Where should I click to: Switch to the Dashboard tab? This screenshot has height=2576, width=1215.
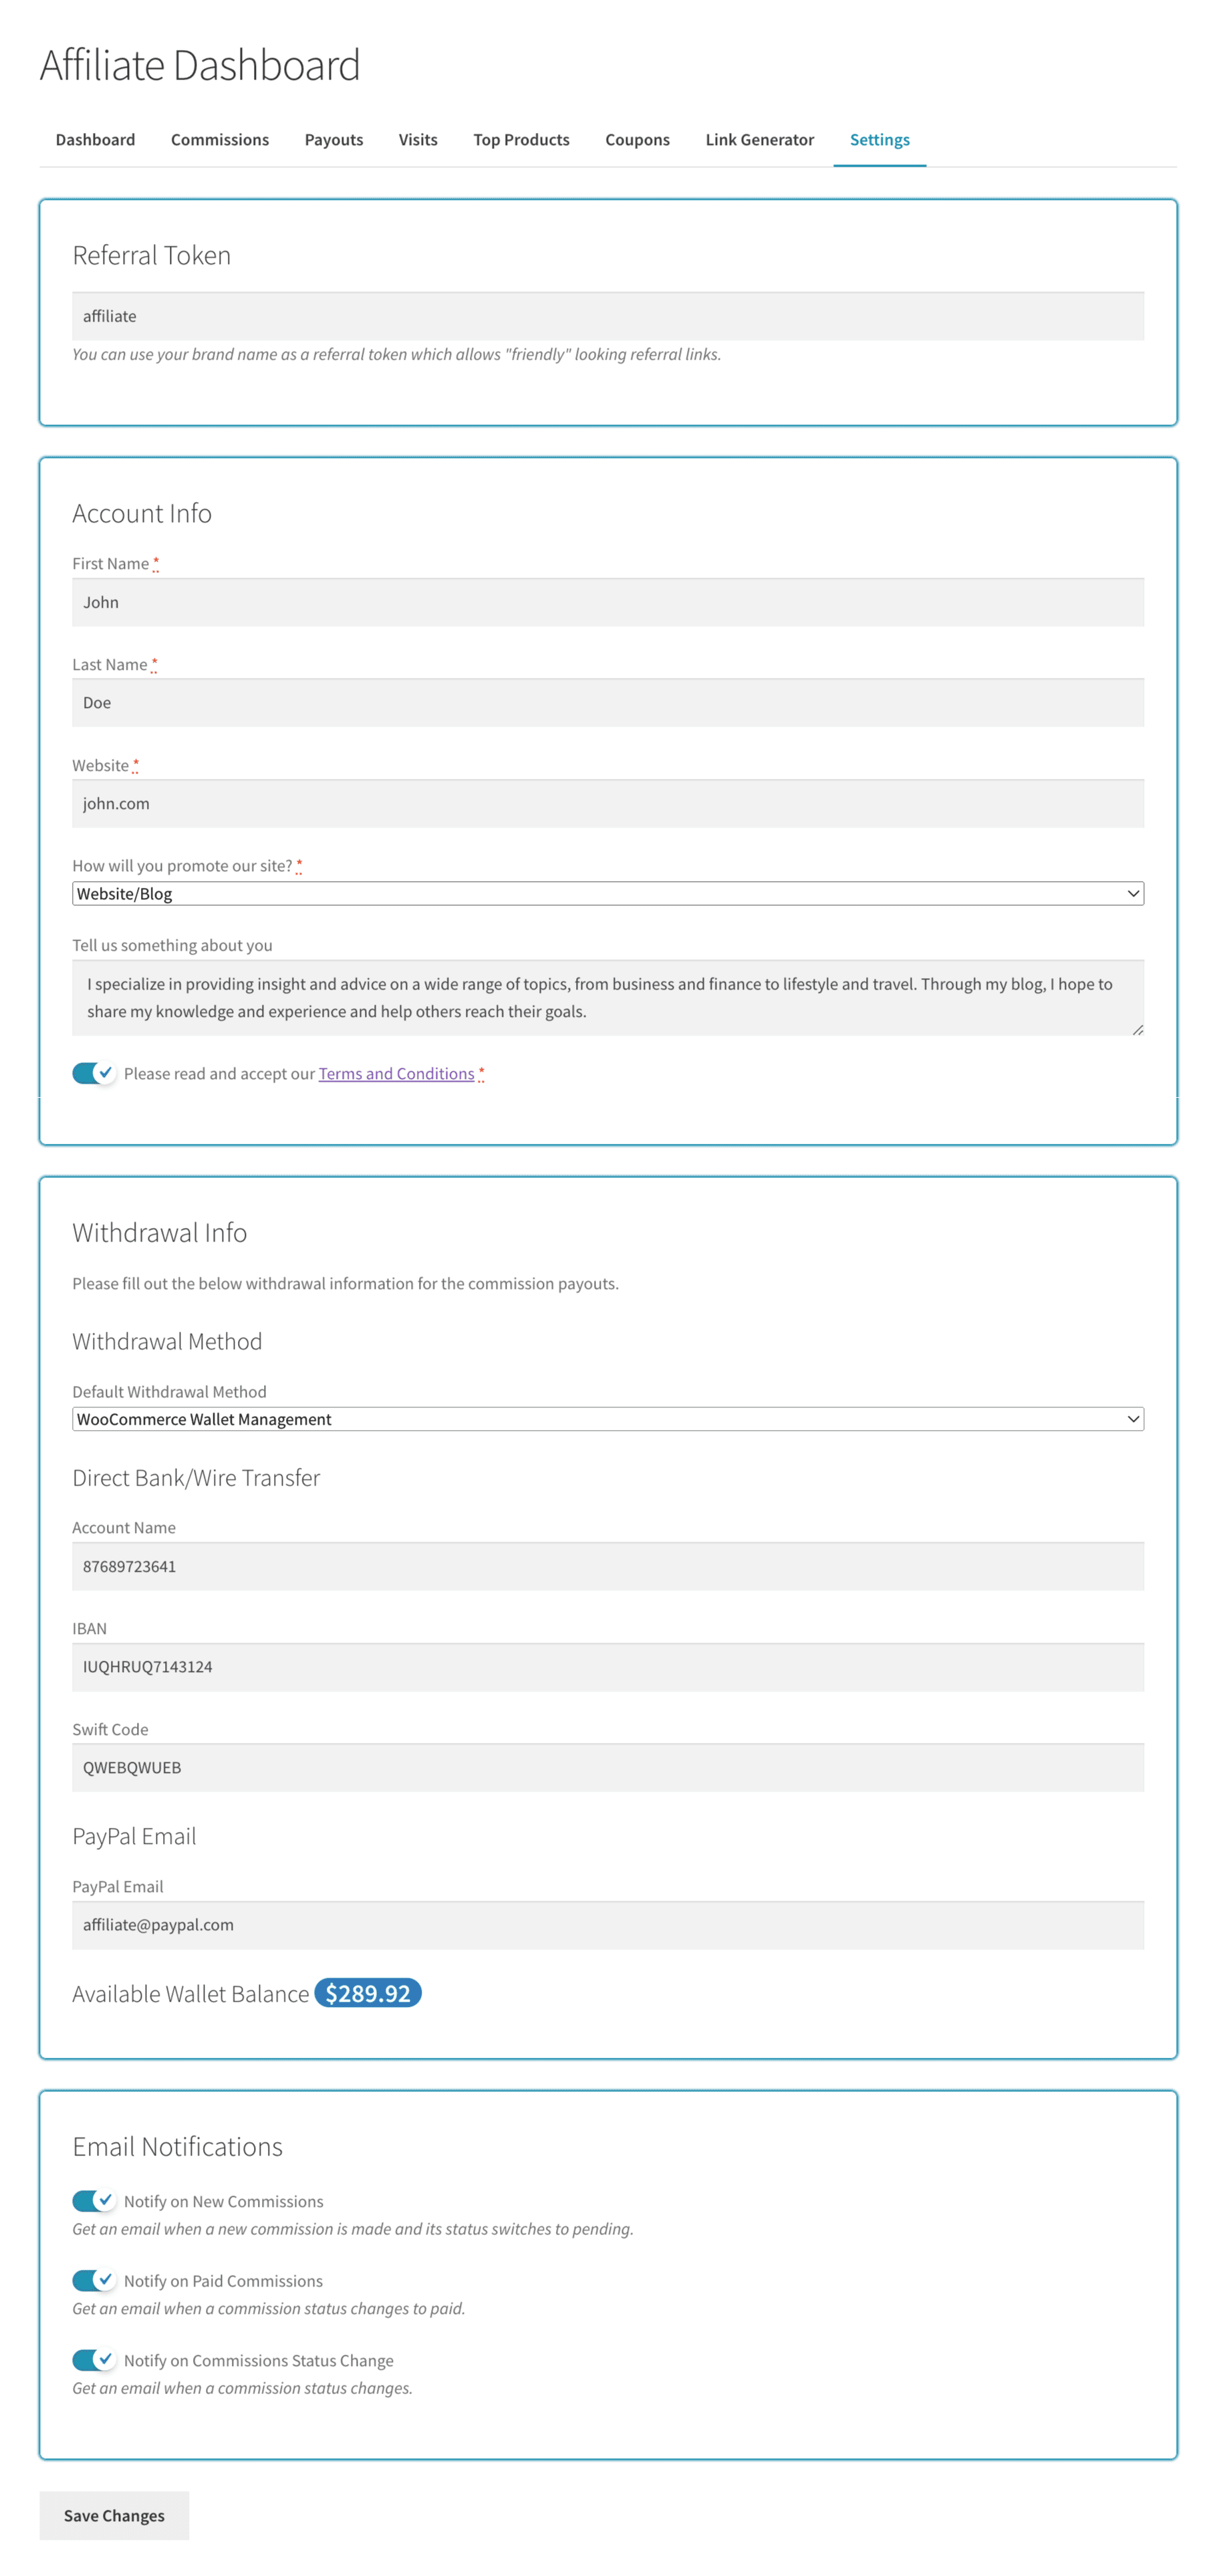[95, 140]
